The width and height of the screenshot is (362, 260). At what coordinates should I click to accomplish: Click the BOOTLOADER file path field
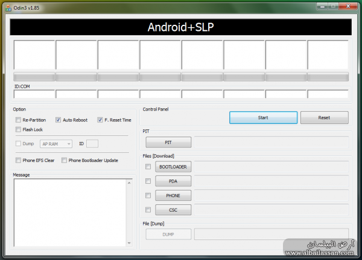point(271,166)
